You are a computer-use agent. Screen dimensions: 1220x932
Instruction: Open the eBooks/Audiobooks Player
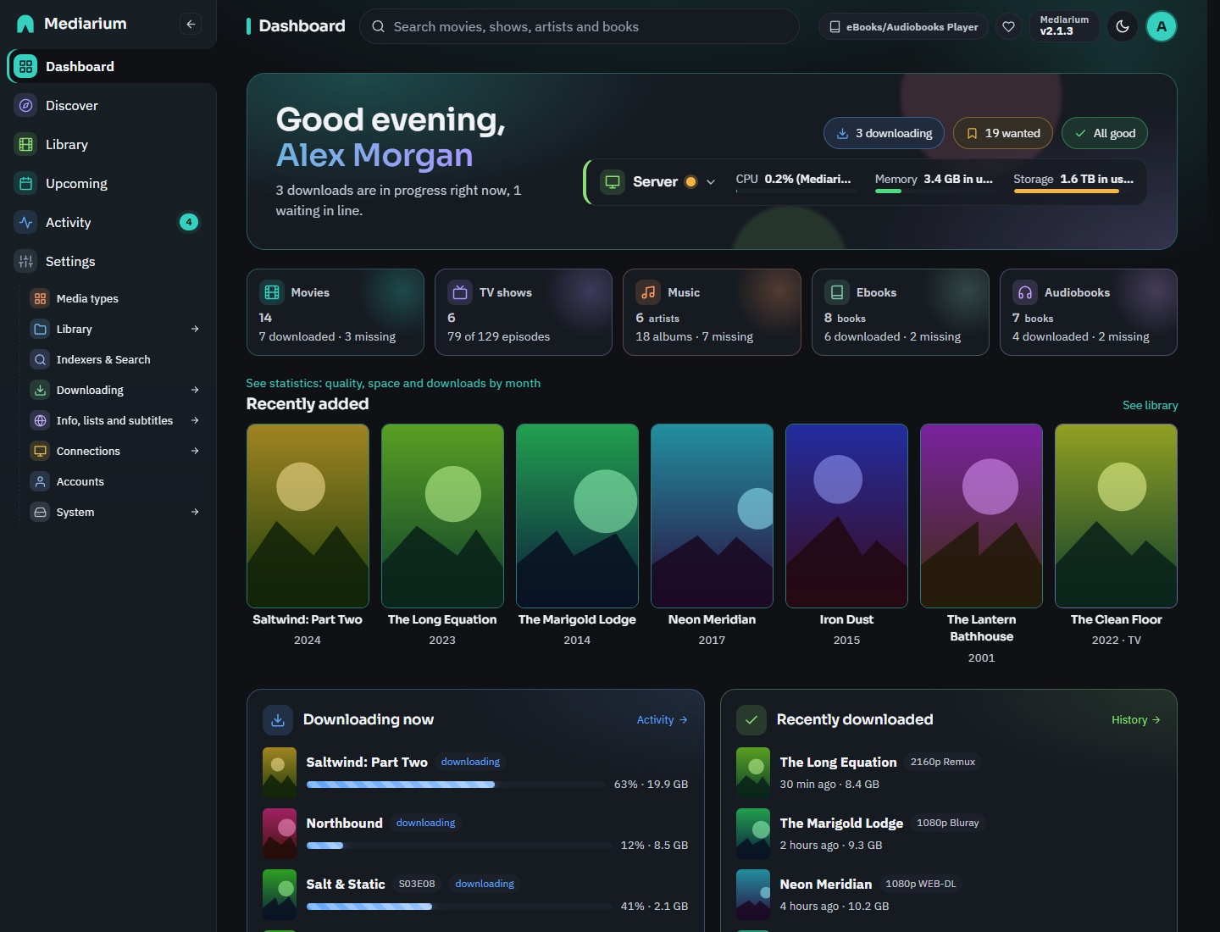(x=903, y=27)
